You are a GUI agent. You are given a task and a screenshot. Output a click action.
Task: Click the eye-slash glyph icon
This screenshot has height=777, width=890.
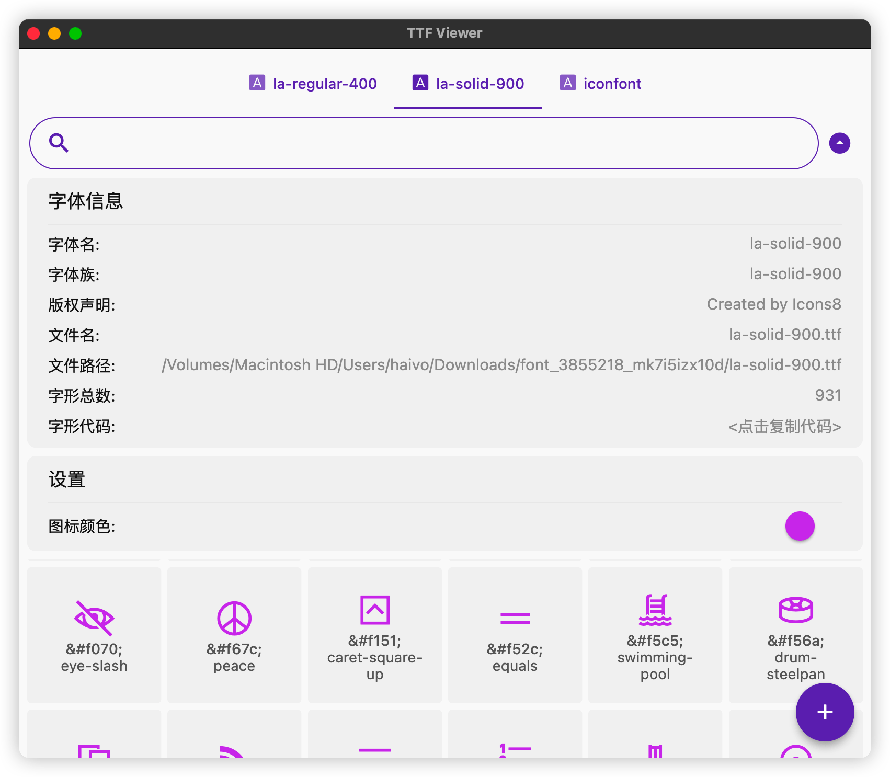94,618
